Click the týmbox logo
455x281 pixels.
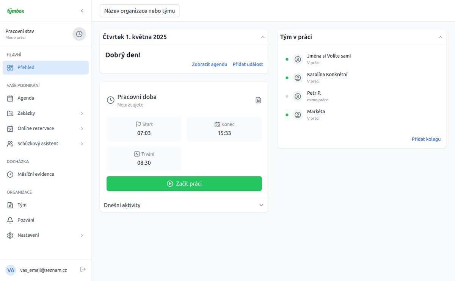coord(16,11)
